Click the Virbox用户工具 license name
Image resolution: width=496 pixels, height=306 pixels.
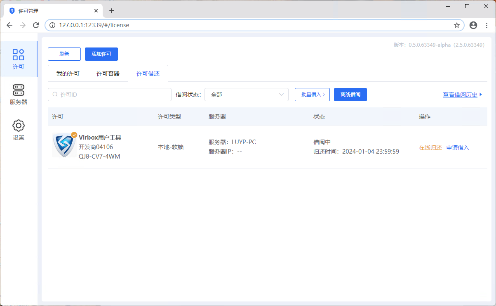coord(100,138)
